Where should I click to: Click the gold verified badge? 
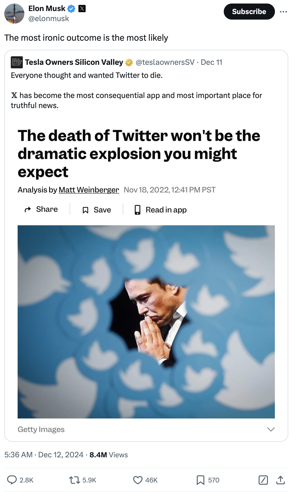(129, 62)
